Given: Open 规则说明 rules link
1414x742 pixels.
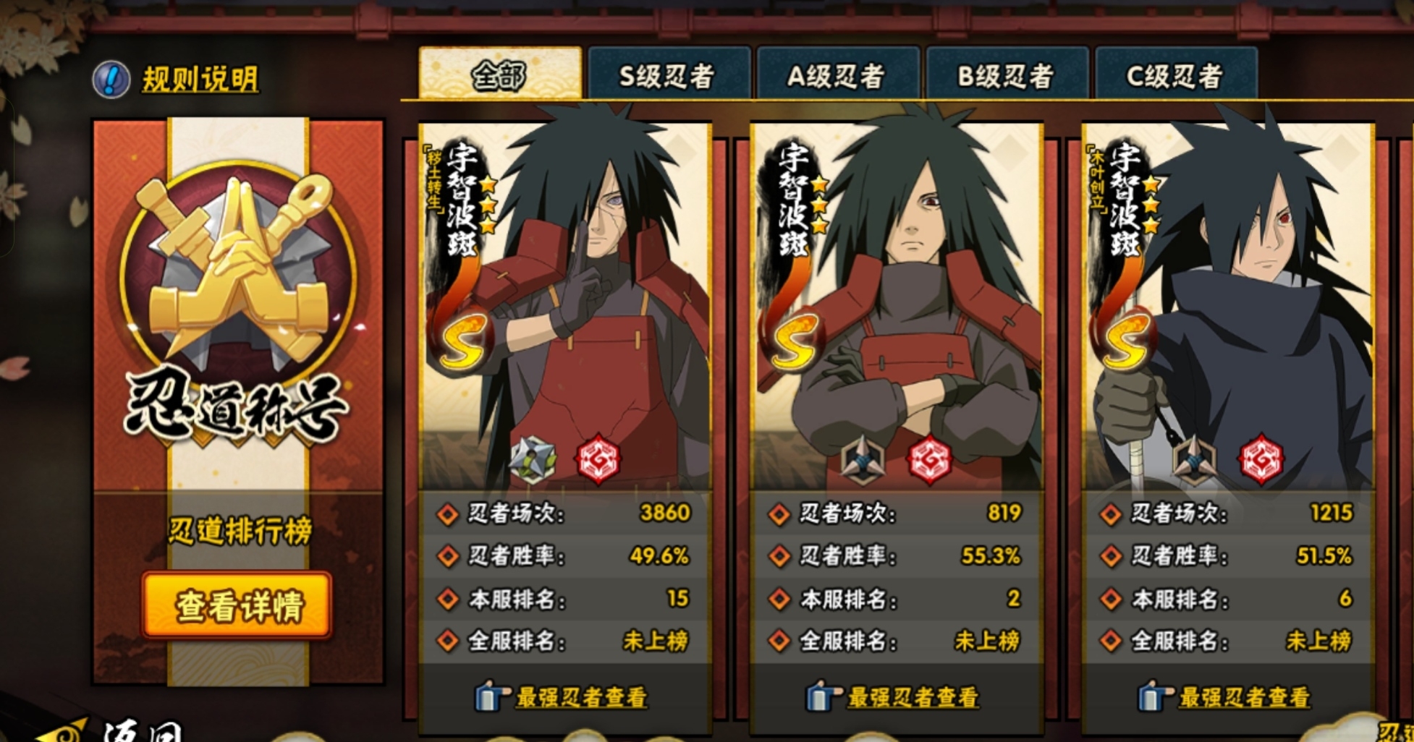Looking at the screenshot, I should tap(200, 79).
